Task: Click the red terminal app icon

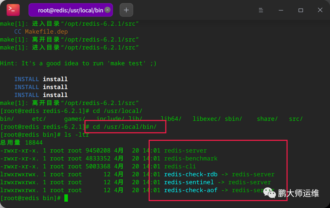Action: click(x=13, y=10)
